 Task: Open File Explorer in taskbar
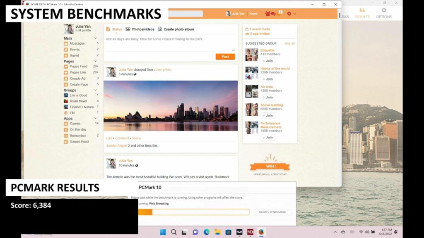217,232
